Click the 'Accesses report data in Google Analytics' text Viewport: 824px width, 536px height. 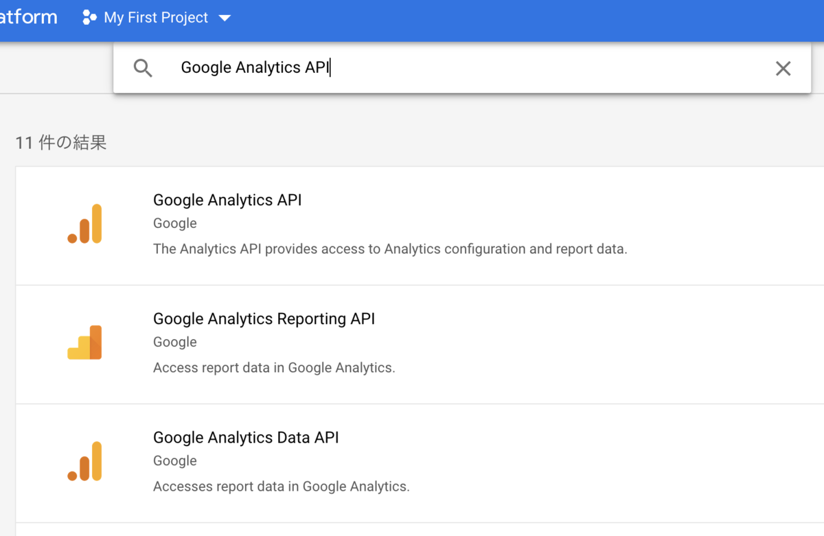(281, 487)
